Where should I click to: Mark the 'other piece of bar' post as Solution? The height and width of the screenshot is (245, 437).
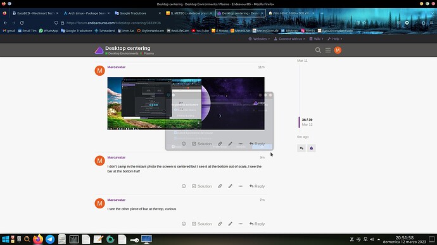tap(202, 224)
